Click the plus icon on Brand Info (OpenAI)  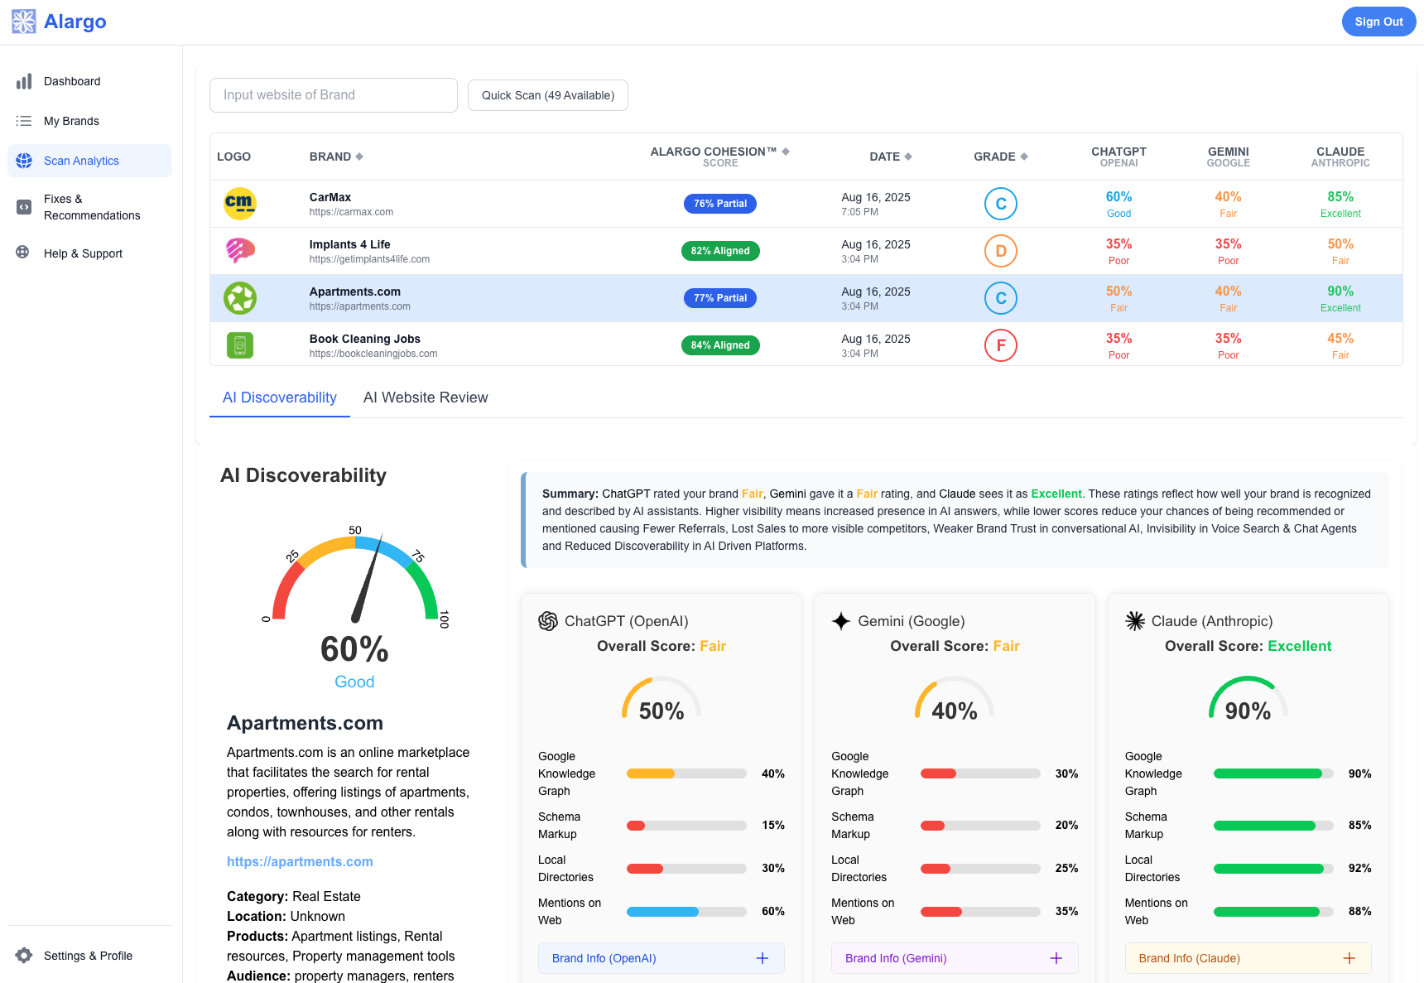pos(763,958)
